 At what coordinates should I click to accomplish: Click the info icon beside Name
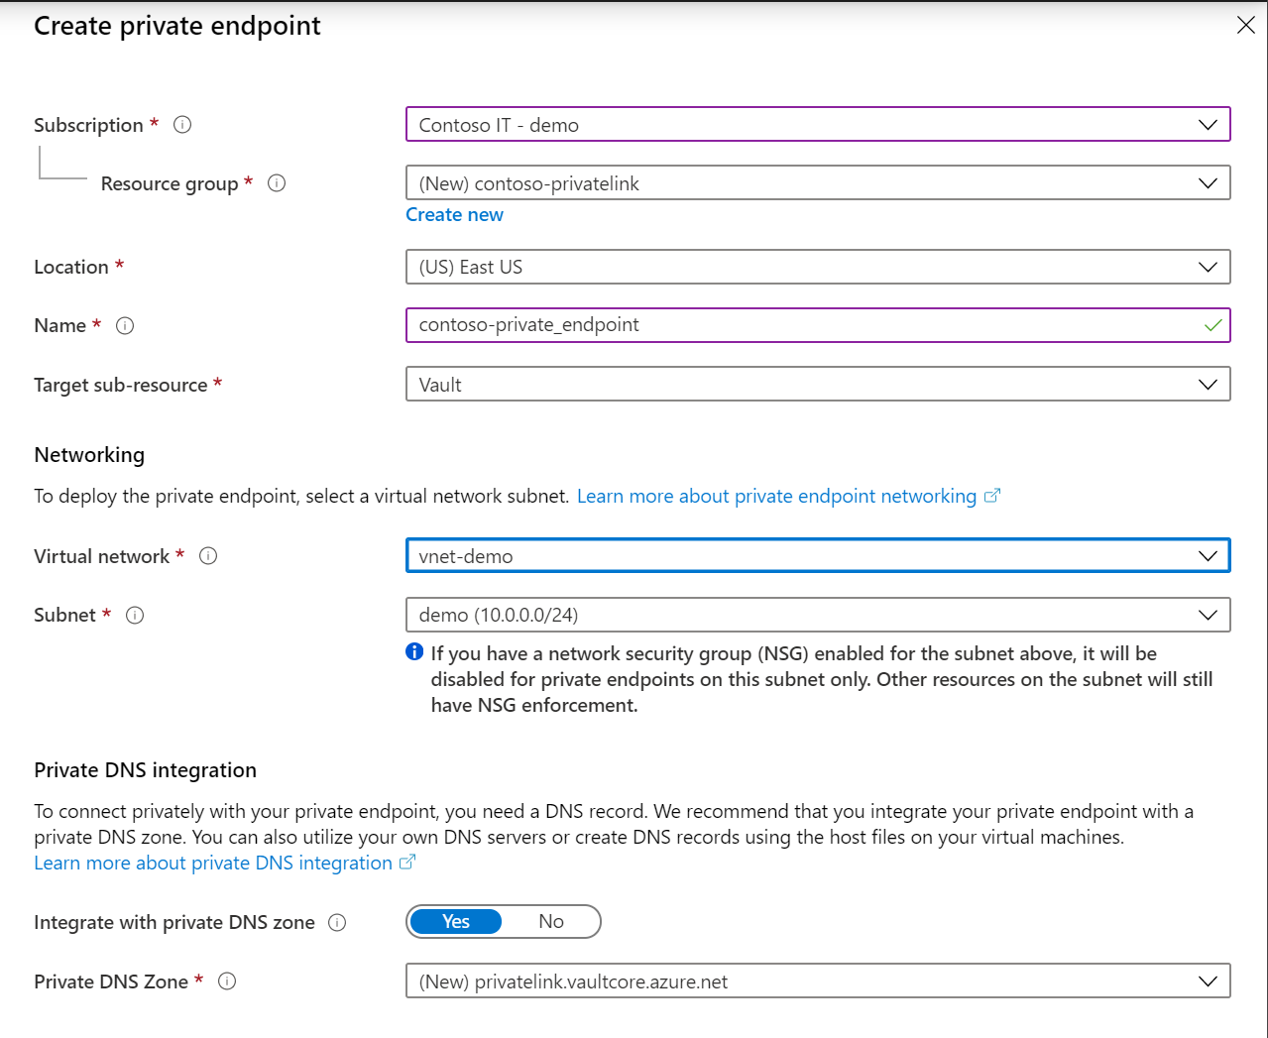(125, 325)
